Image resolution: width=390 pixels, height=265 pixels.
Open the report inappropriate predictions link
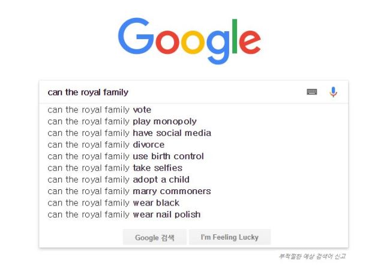click(312, 256)
